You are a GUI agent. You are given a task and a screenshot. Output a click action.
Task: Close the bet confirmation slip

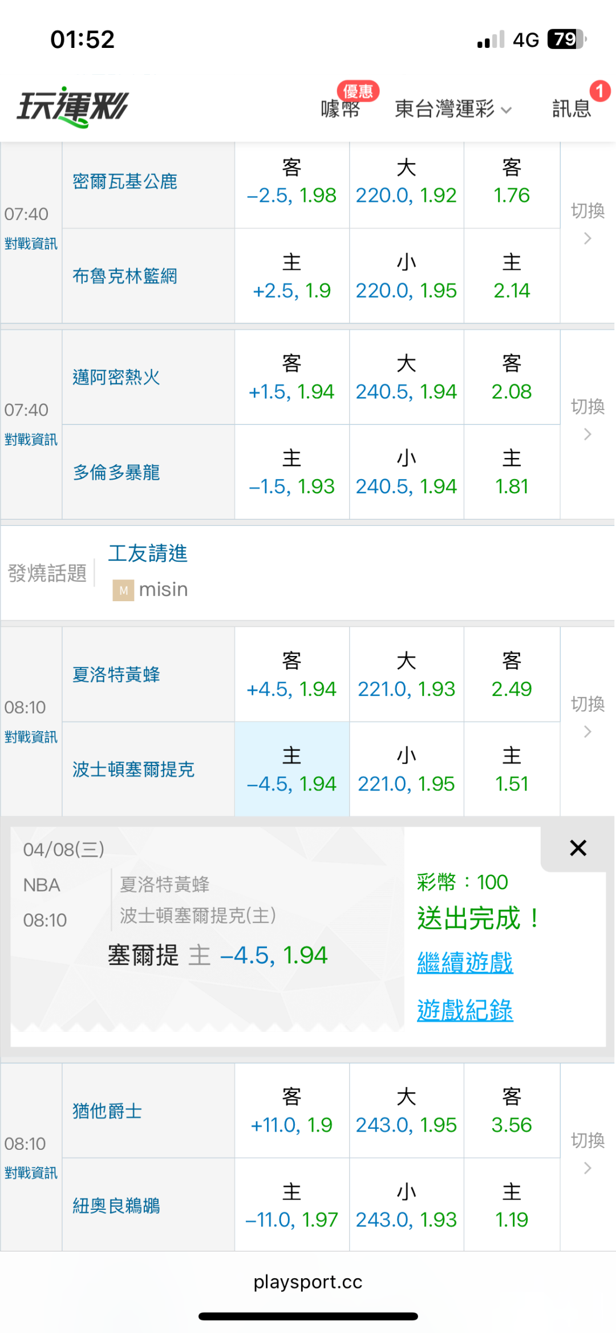click(578, 848)
